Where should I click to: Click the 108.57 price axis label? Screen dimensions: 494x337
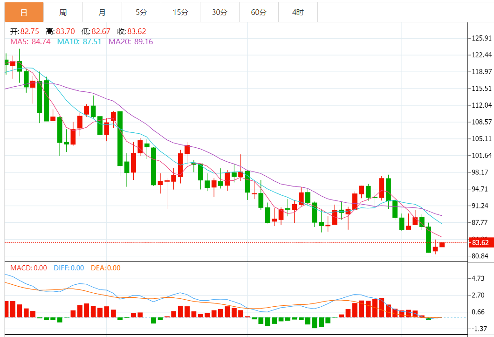tap(482, 122)
